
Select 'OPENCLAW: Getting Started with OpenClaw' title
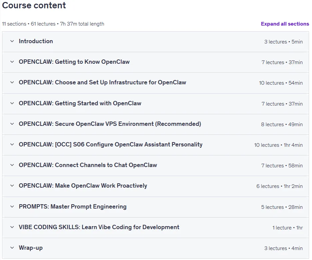(x=80, y=103)
